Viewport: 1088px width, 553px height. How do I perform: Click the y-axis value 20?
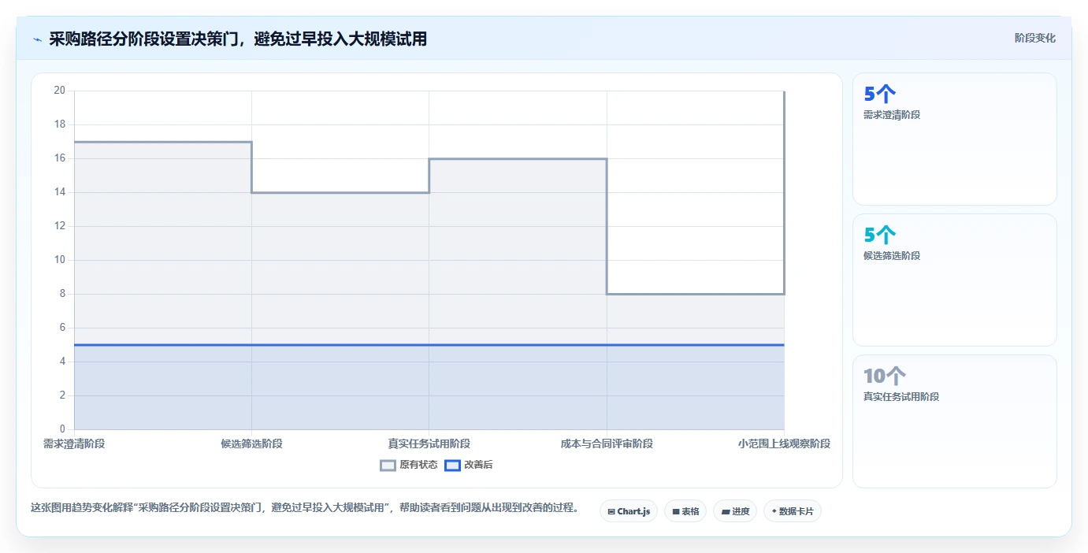tap(59, 90)
